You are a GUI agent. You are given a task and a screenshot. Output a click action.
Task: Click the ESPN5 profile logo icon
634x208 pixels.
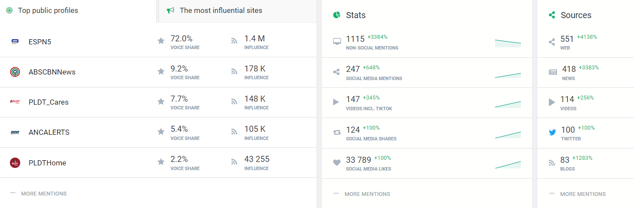pyautogui.click(x=15, y=42)
